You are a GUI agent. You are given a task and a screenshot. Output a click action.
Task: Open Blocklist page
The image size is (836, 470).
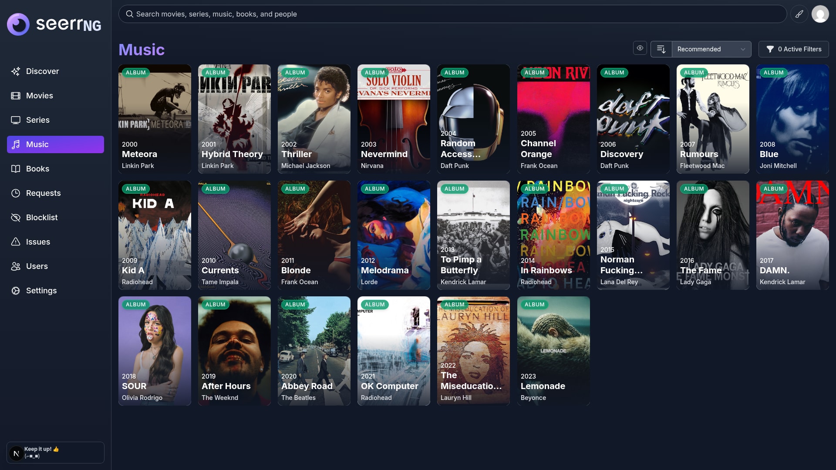(55, 218)
